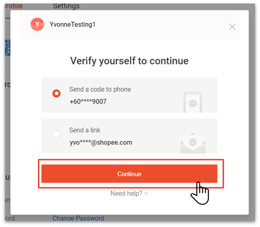Switch to the Profile tab
Screen dimensions: 260x227
(14, 6)
